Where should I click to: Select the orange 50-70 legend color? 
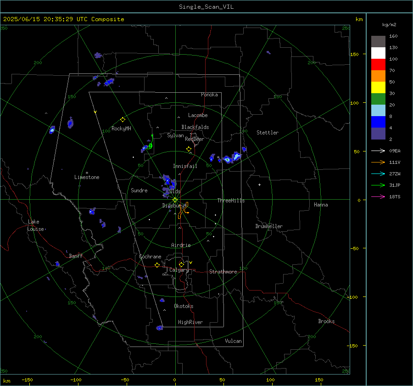[x=378, y=76]
